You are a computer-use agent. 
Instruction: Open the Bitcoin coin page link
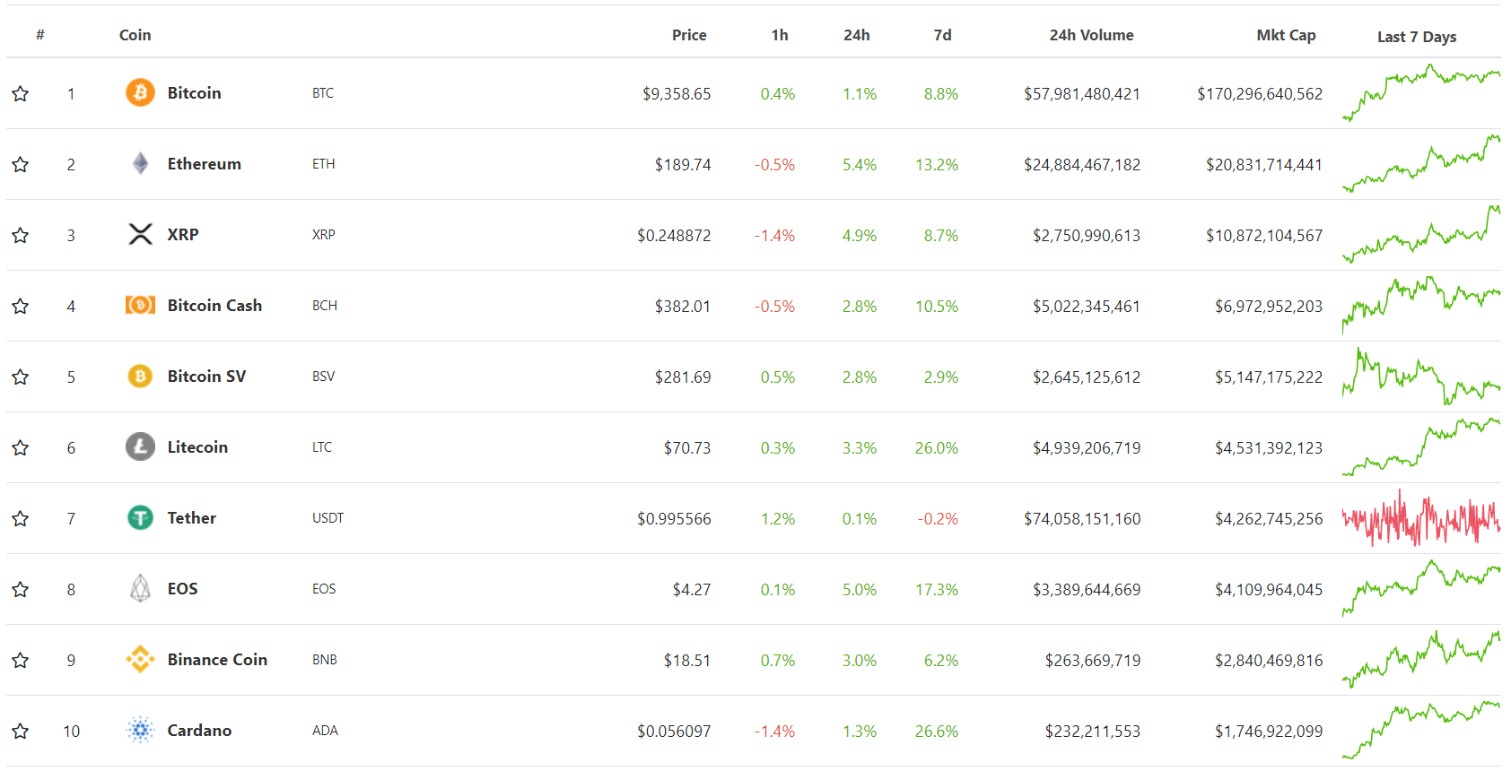pyautogui.click(x=194, y=92)
